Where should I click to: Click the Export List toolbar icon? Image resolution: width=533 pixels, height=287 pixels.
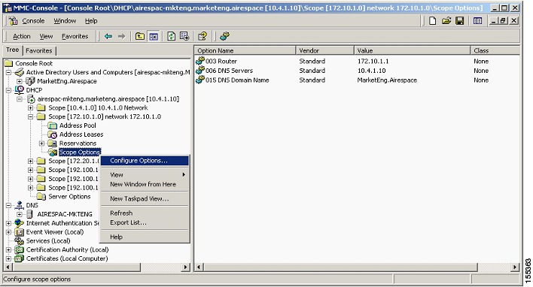pos(184,36)
